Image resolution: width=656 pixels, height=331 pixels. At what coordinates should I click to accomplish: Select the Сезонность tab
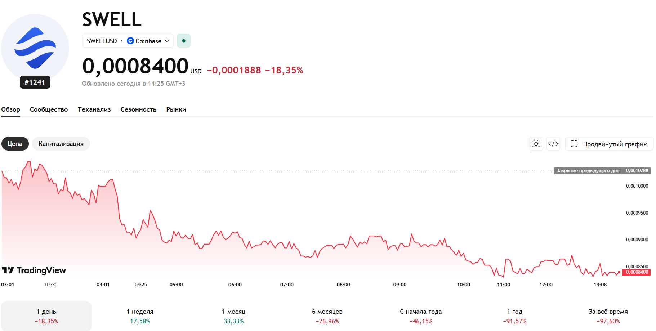point(138,109)
